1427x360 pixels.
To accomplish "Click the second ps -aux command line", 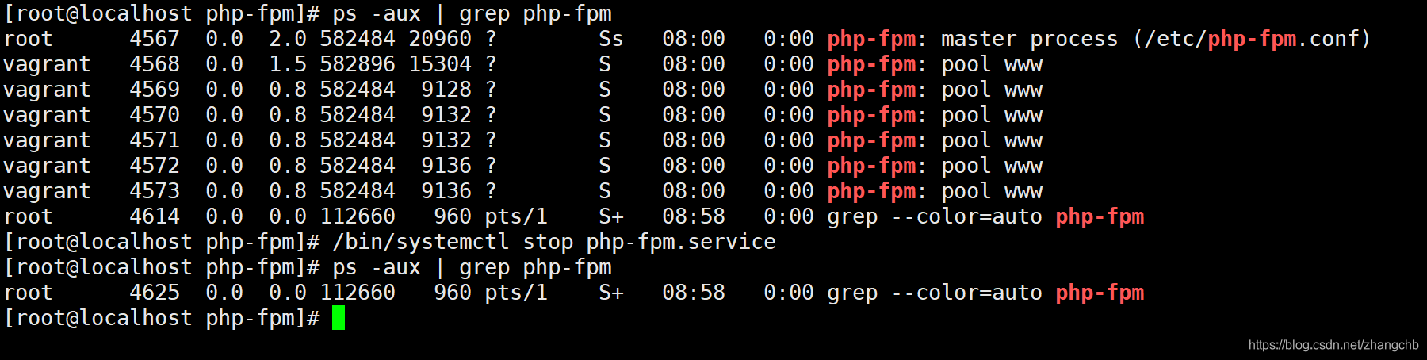I will point(472,267).
